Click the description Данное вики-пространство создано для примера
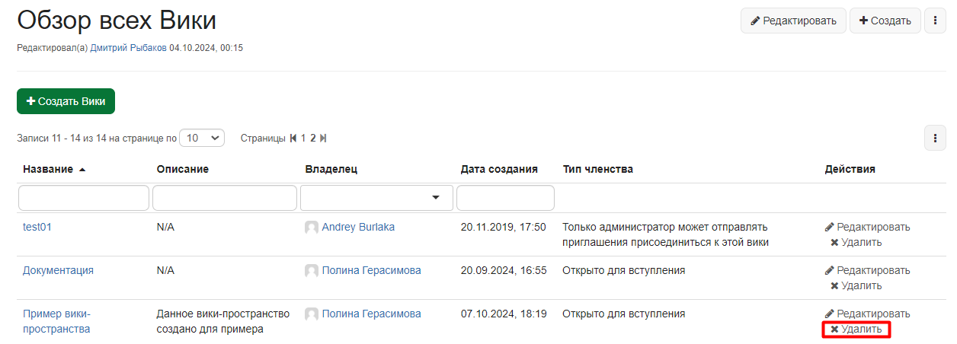The width and height of the screenshot is (957, 344). (222, 321)
